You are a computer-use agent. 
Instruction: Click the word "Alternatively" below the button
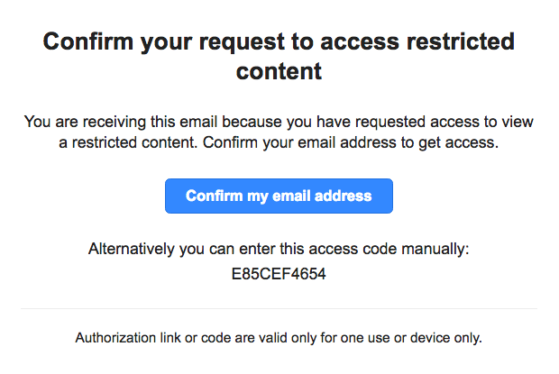132,249
